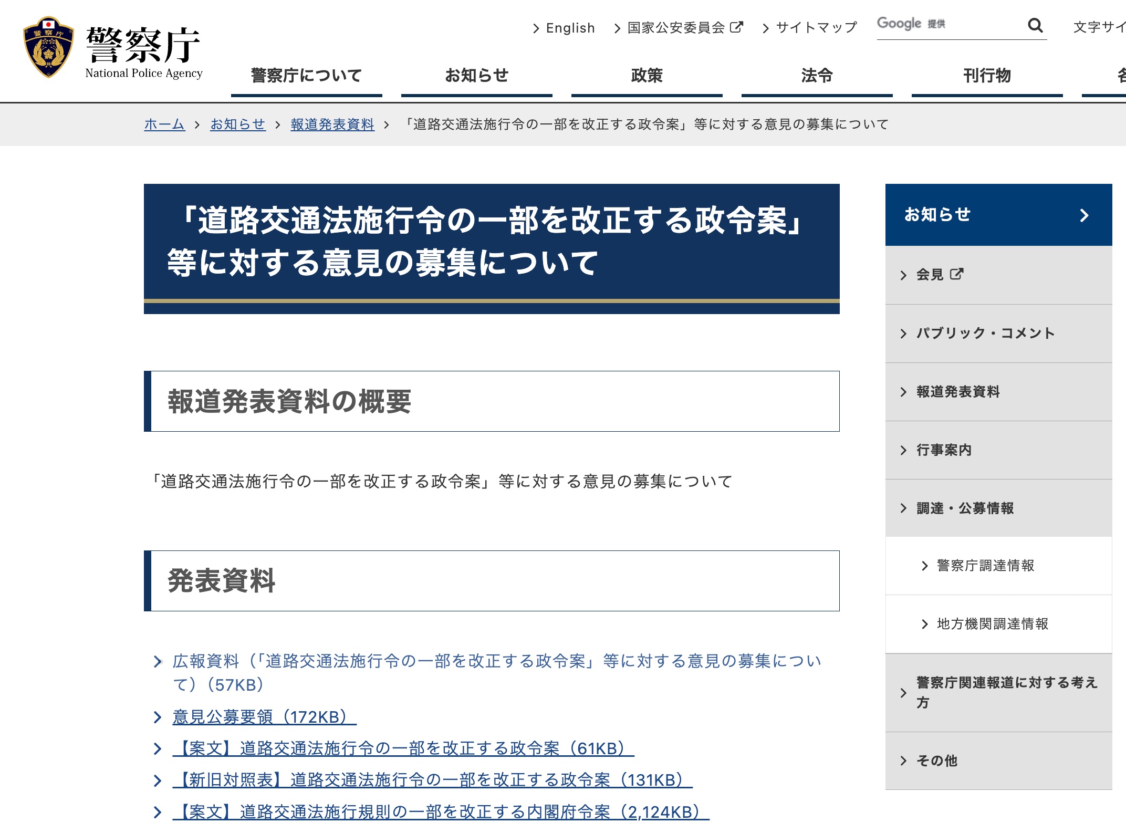Expand 調達・公募情報 sidebar section

point(965,508)
